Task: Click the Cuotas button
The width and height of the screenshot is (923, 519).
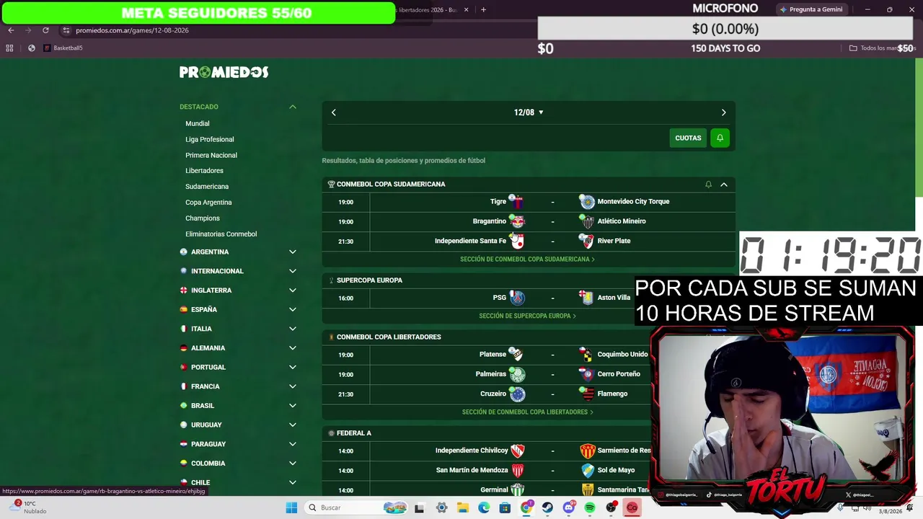Action: click(x=688, y=138)
